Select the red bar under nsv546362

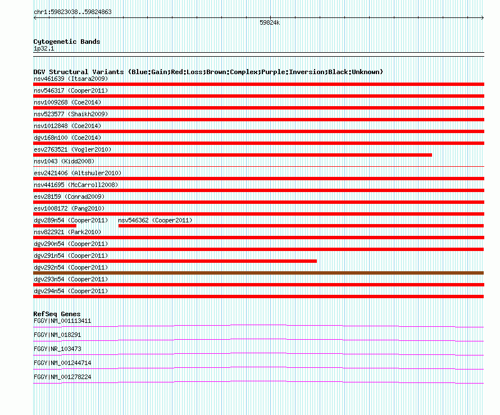point(301,226)
